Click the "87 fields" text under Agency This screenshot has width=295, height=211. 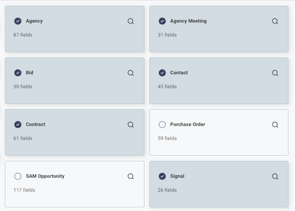click(x=23, y=35)
